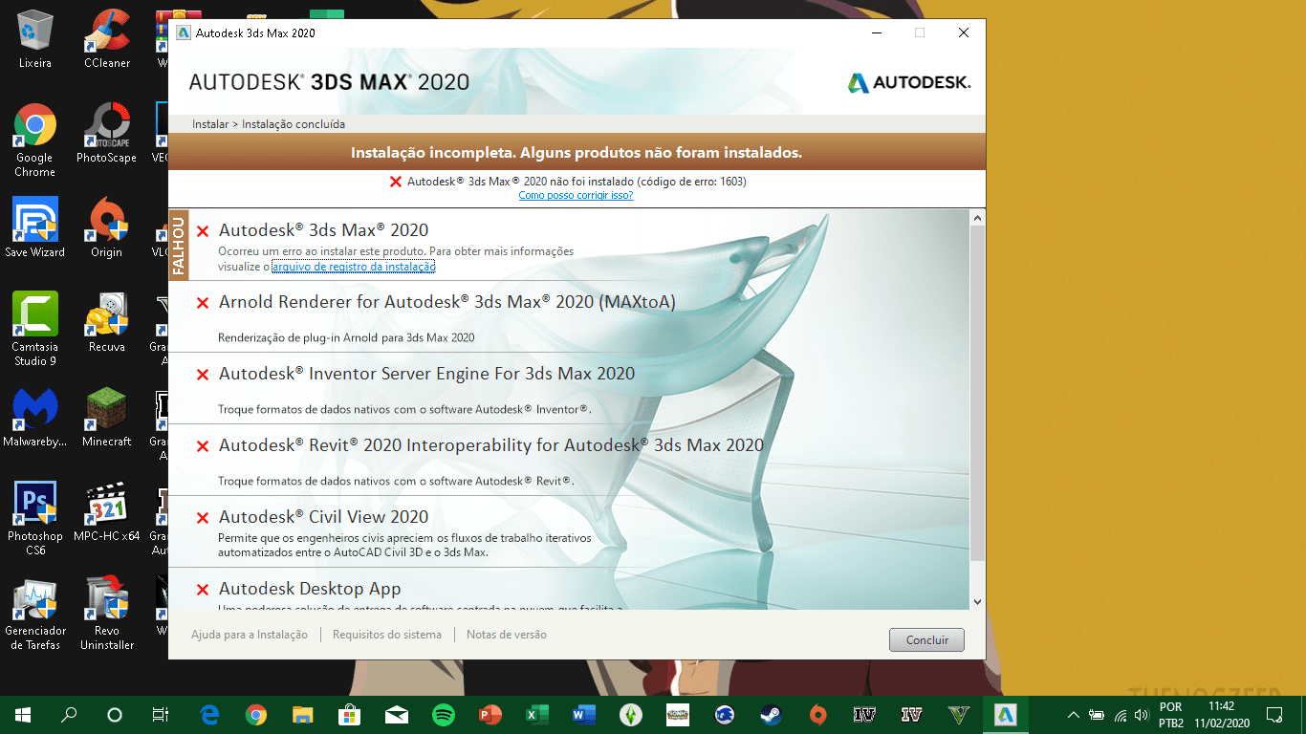Launch Word from the taskbar
1306x734 pixels.
pos(583,714)
